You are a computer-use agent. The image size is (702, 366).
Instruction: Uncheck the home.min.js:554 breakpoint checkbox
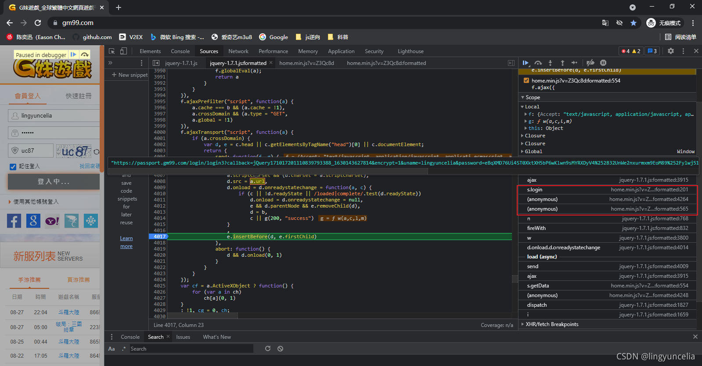pyautogui.click(x=526, y=80)
